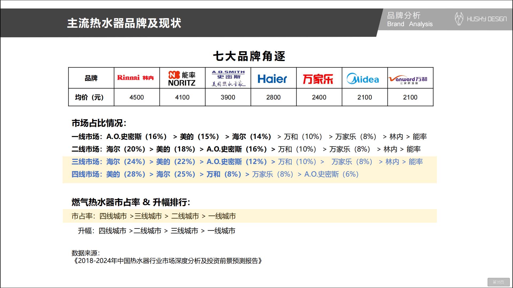Image resolution: width=513 pixels, height=288 pixels.
Task: Click the Rinnai 林内 brand logo
Action: click(135, 78)
